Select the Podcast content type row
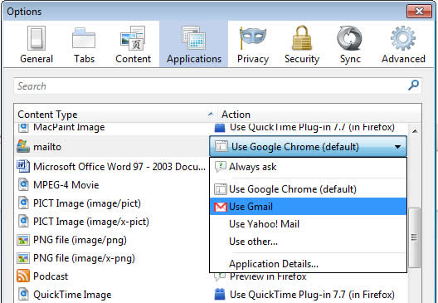This screenshot has height=303, width=438. (x=111, y=276)
